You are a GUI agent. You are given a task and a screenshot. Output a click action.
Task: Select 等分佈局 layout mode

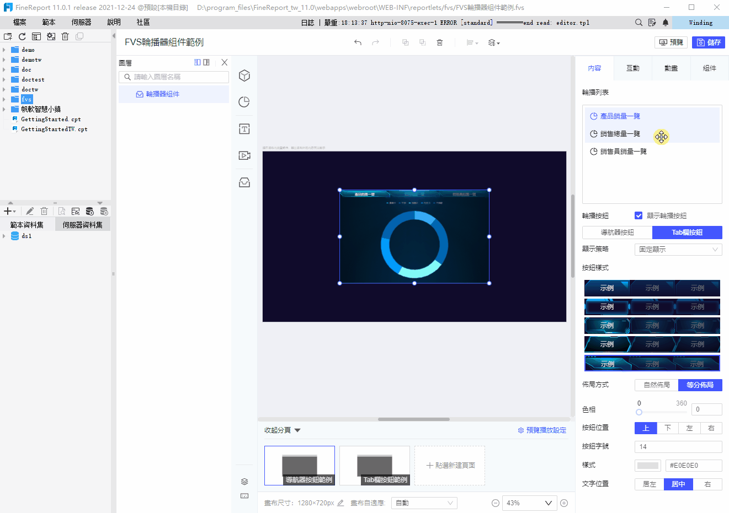tap(700, 385)
